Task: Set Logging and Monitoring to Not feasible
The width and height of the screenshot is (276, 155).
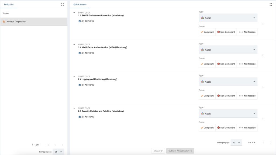Action: (x=247, y=96)
